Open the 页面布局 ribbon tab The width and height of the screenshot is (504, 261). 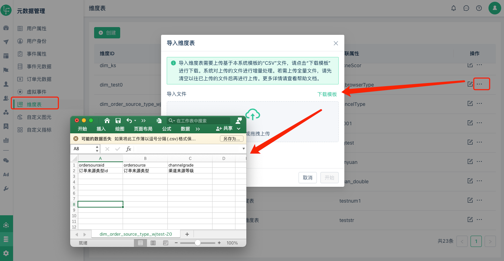click(x=143, y=129)
